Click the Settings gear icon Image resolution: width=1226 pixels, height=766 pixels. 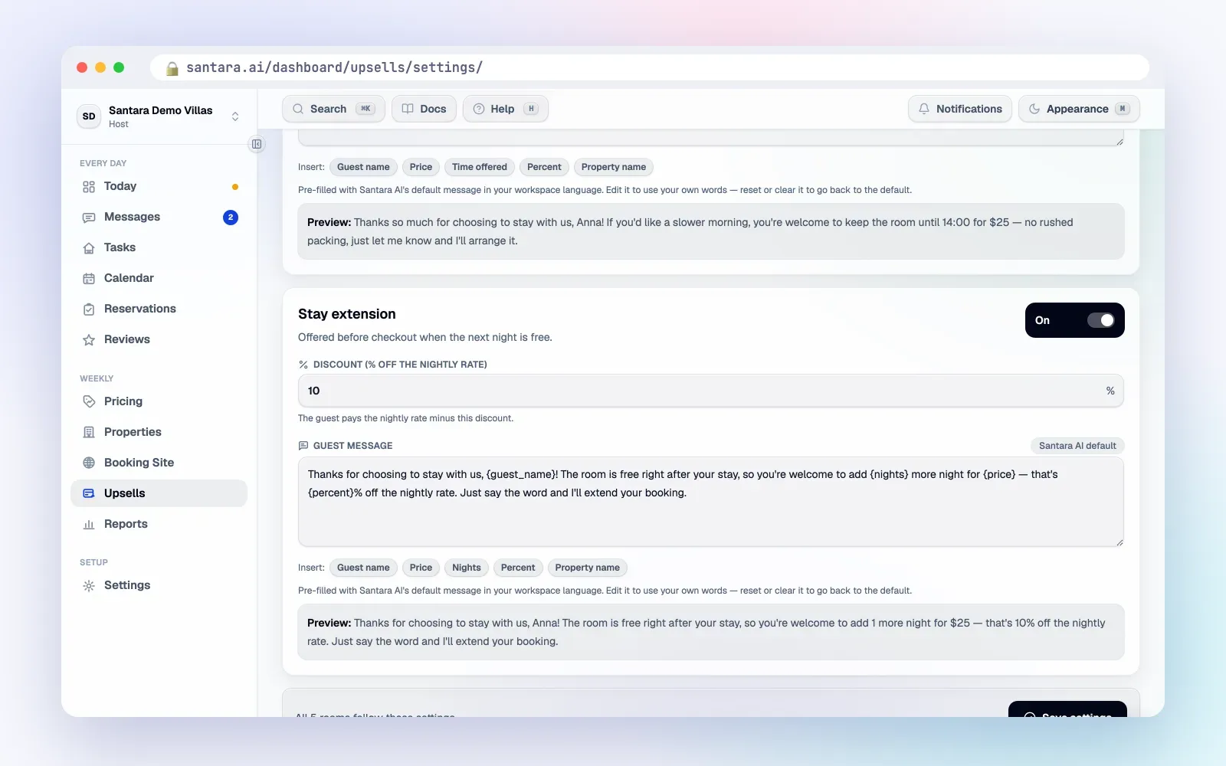[x=89, y=586]
